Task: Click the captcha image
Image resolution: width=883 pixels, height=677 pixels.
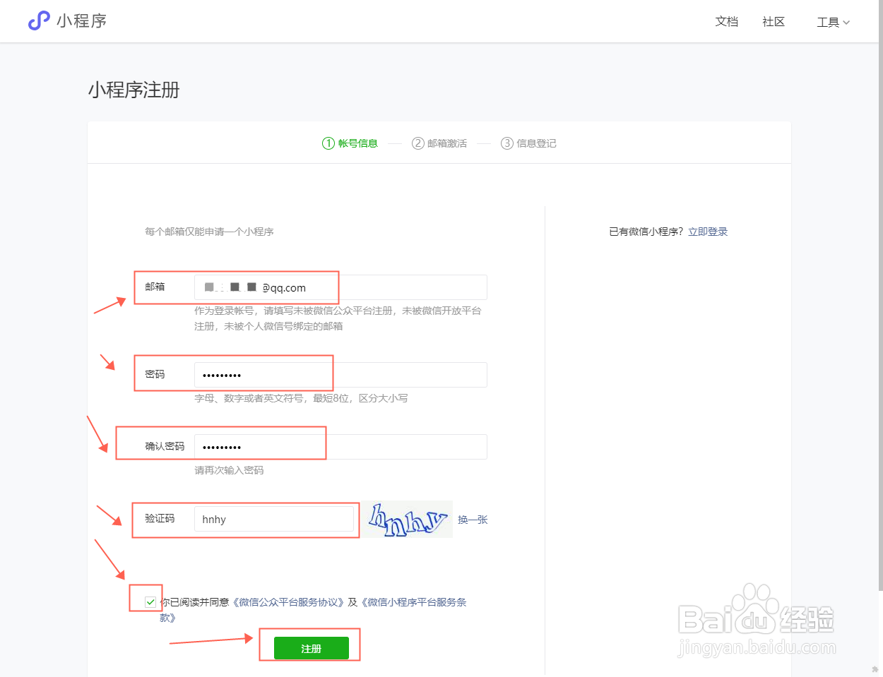Action: (408, 520)
